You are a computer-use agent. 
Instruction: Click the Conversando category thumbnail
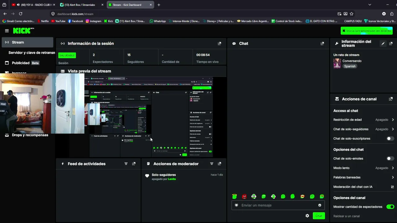[337, 63]
